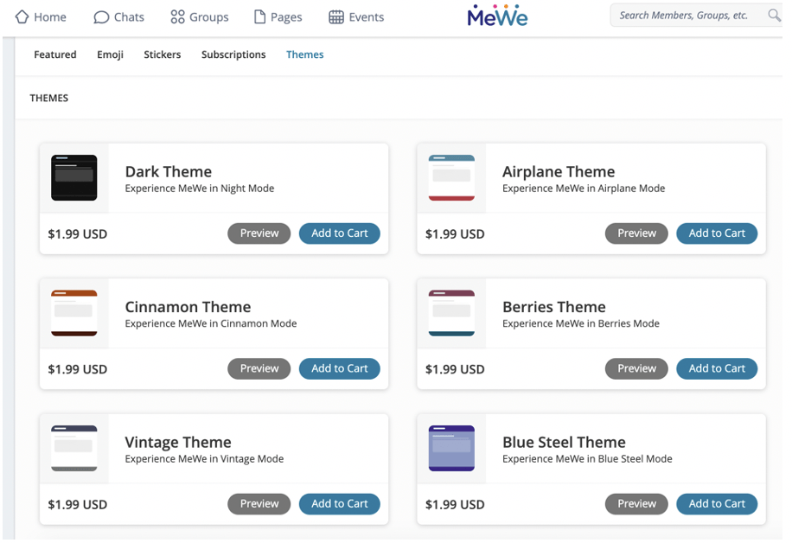Open the Groups nav label
Image resolution: width=792 pixels, height=543 pixels.
pyautogui.click(x=208, y=17)
